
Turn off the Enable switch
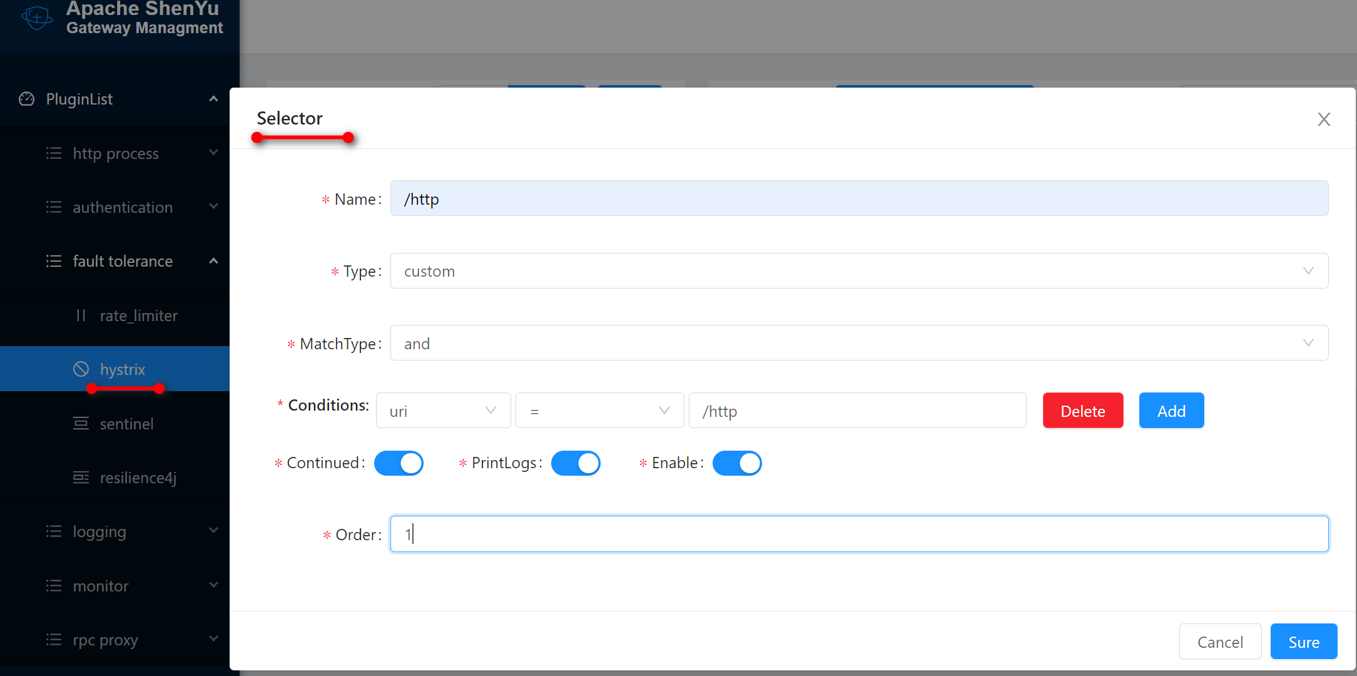point(737,463)
